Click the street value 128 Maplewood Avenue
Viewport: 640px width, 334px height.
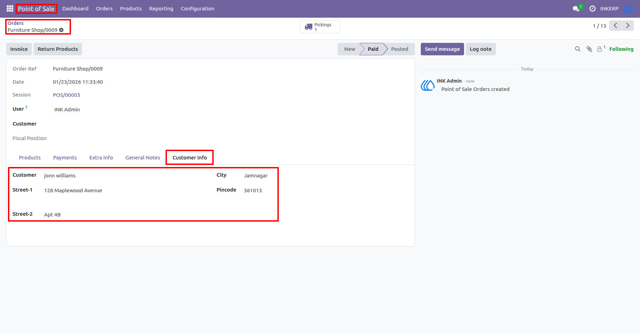click(73, 191)
